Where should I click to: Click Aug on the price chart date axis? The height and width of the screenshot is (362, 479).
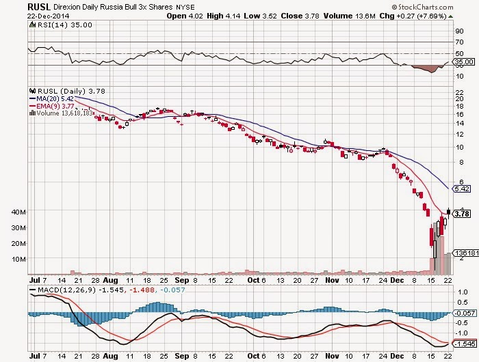[x=111, y=280]
